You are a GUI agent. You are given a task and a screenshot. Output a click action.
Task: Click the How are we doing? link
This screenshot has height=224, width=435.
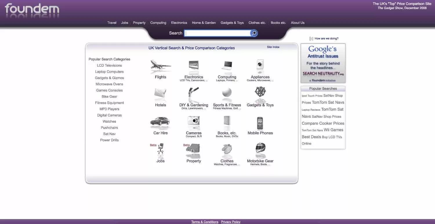tap(327, 39)
